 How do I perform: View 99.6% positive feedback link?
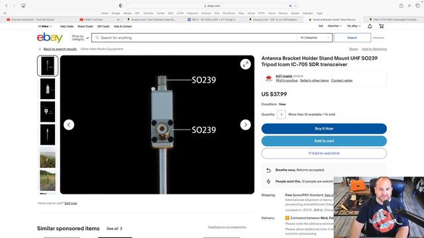287,81
